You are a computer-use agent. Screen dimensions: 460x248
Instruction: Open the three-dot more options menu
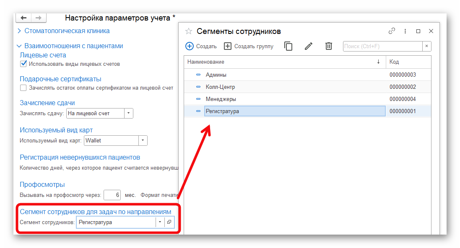[x=405, y=31]
